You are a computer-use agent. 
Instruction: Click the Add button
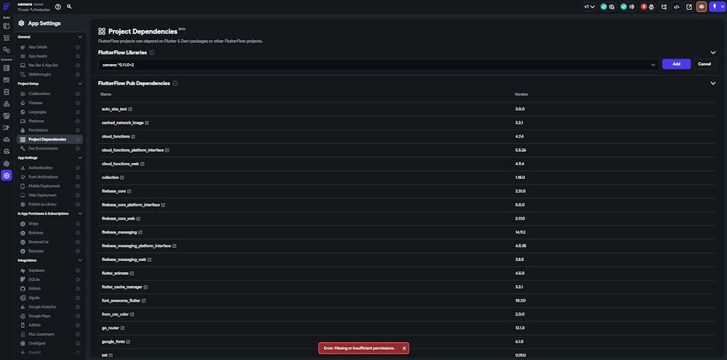pyautogui.click(x=676, y=64)
